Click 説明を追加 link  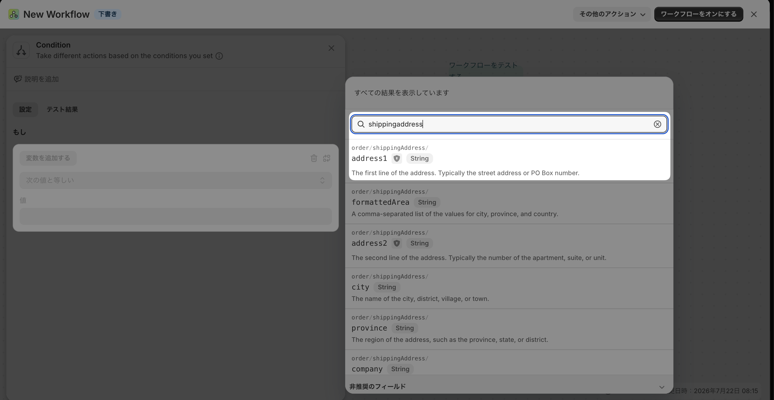42,79
